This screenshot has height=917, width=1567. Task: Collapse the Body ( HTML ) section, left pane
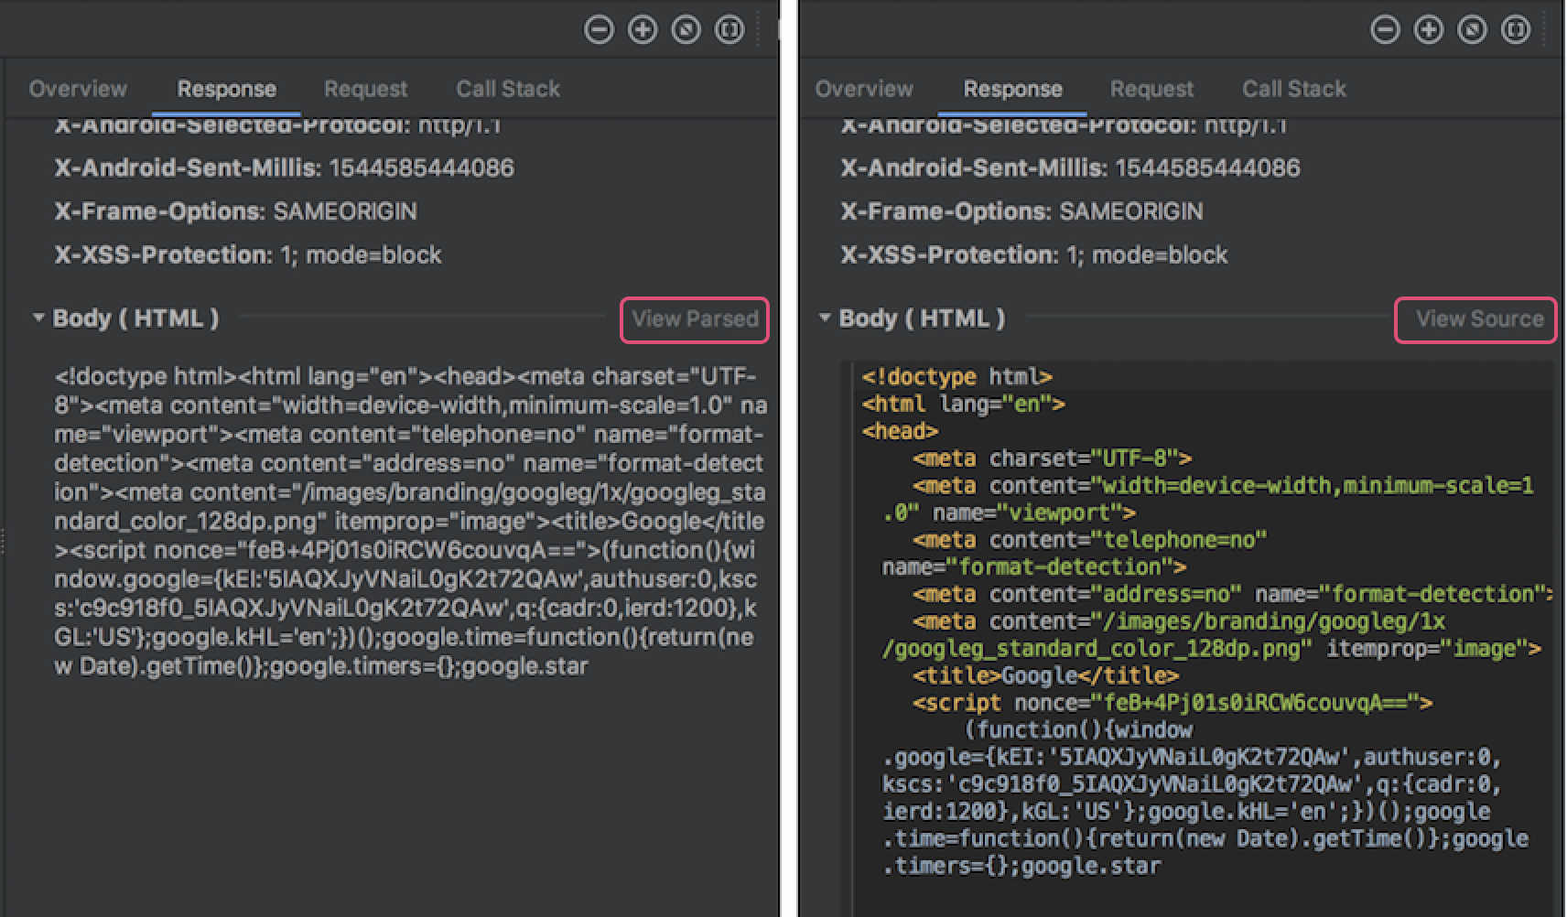tap(38, 318)
